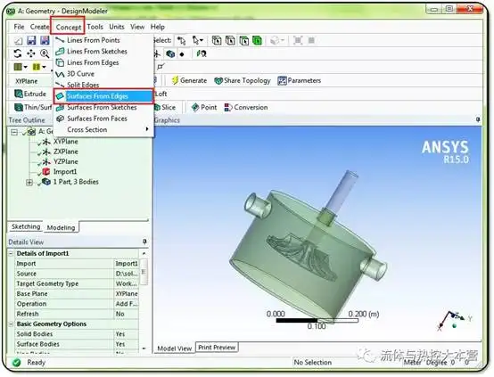
Task: Choose Surfaces From Faces menu entry
Action: click(103, 119)
